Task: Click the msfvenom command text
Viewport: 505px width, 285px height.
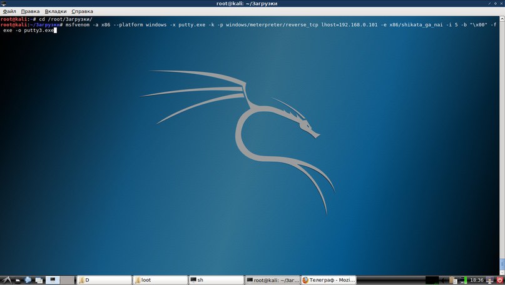Action: coord(78,24)
